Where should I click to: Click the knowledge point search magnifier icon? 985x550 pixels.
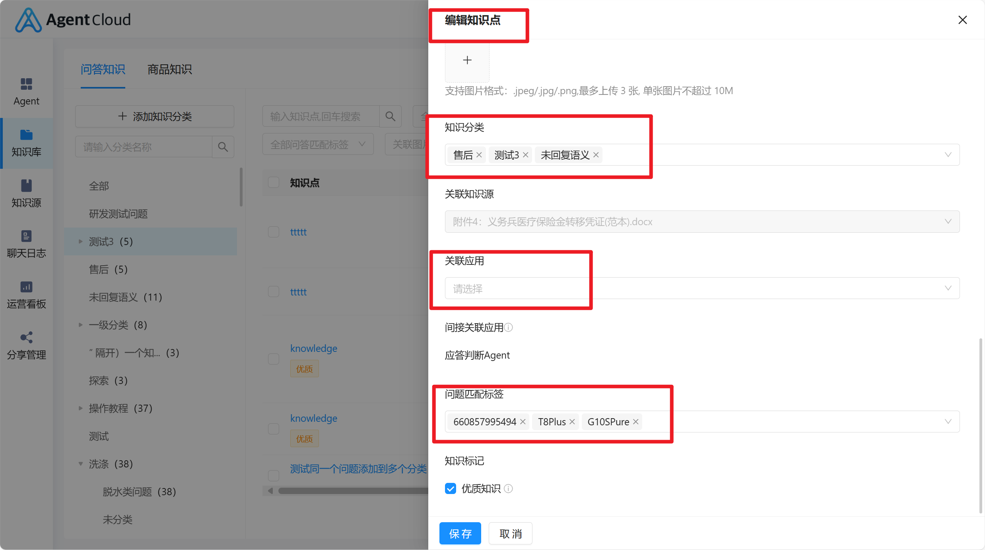click(391, 116)
